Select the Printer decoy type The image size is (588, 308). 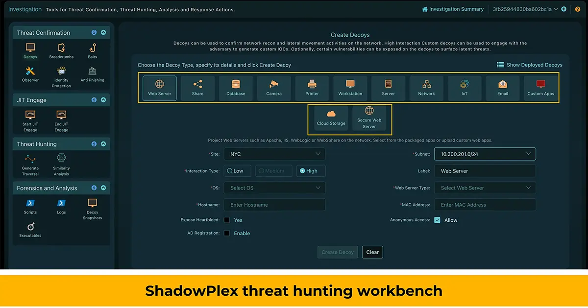pos(312,88)
